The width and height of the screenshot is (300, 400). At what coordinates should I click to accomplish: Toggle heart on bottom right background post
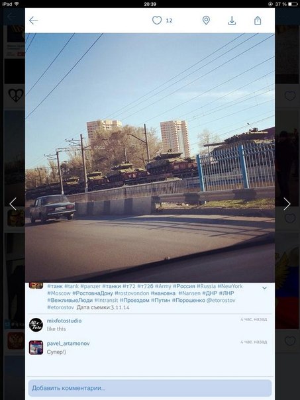(x=290, y=341)
